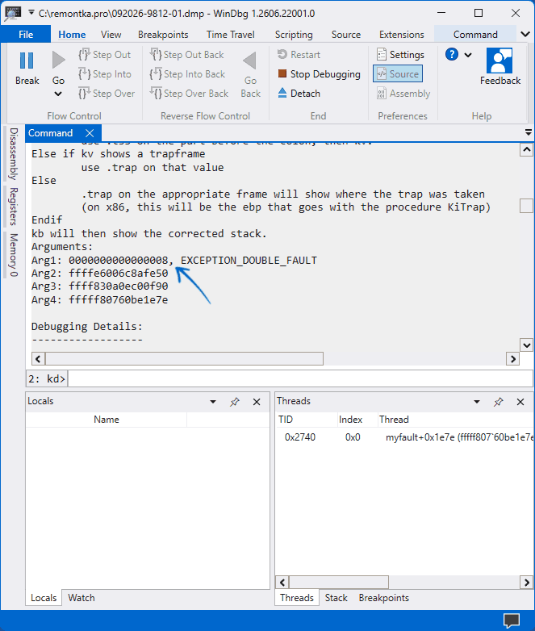Click the command output scroll-down arrow
This screenshot has width=535, height=631.
pyautogui.click(x=527, y=345)
